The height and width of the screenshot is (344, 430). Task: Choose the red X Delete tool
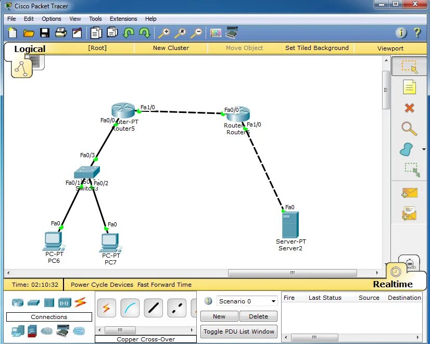tap(409, 108)
